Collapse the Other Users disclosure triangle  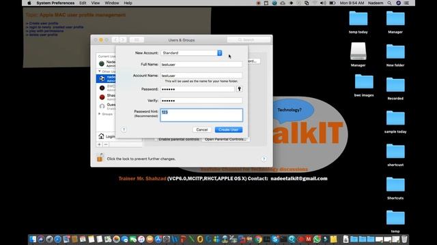coord(100,71)
